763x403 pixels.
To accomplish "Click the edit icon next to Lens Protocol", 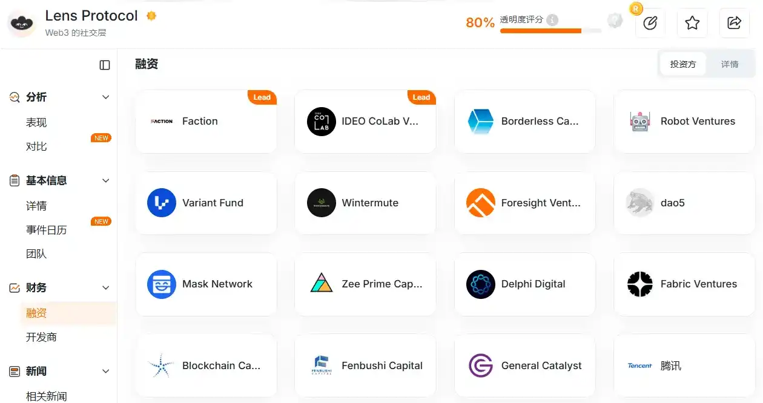I will click(650, 22).
